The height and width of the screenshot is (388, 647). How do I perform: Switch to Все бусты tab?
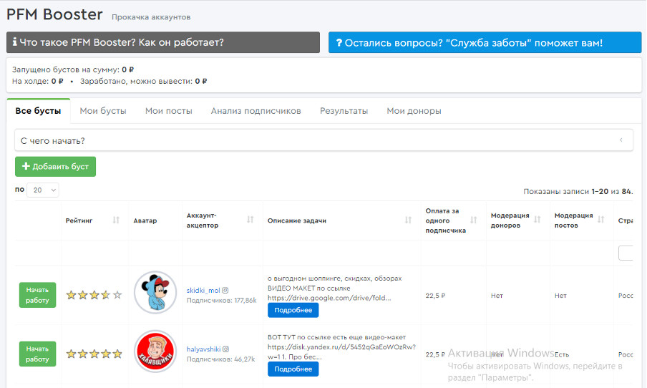(39, 111)
